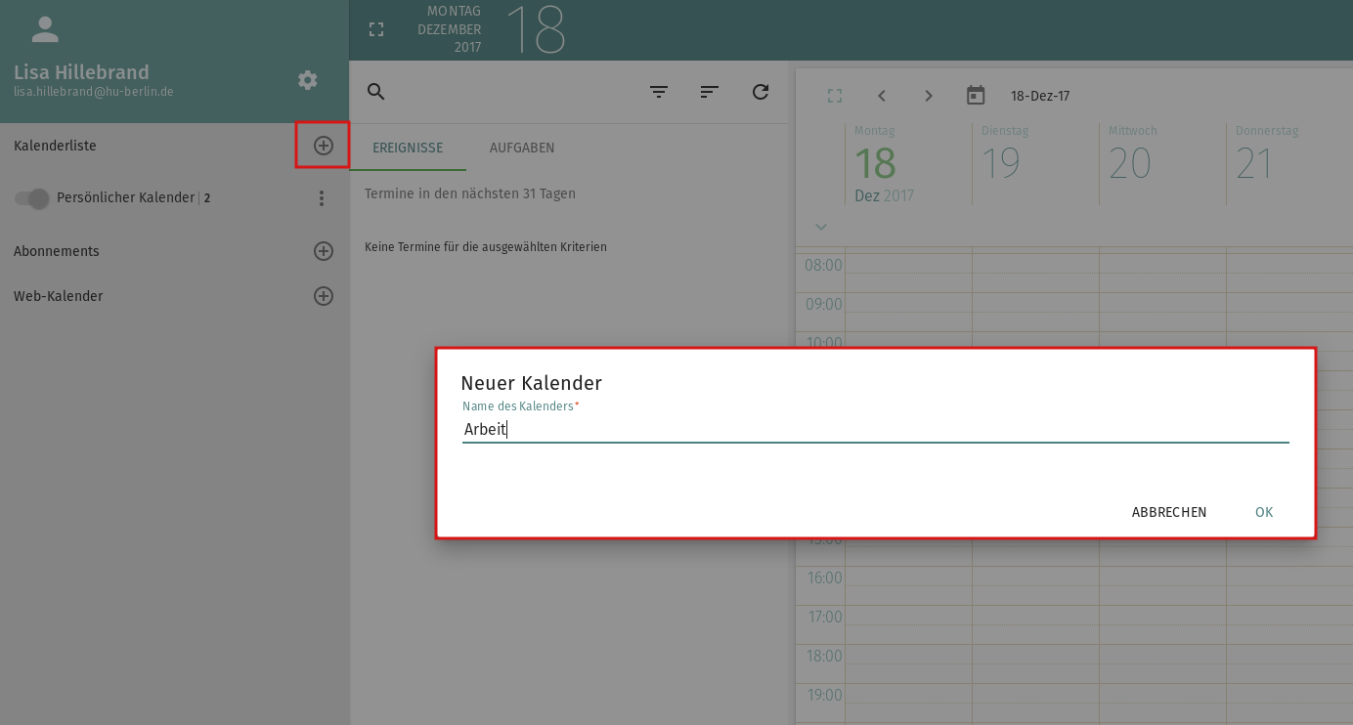
Task: Expand the top date header fullscreen icon
Action: 376,29
